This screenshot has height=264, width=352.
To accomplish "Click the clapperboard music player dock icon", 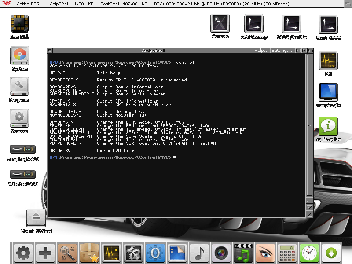I will (243, 253).
